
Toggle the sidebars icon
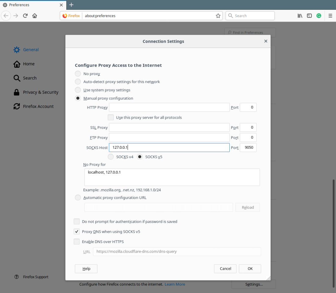point(309,16)
